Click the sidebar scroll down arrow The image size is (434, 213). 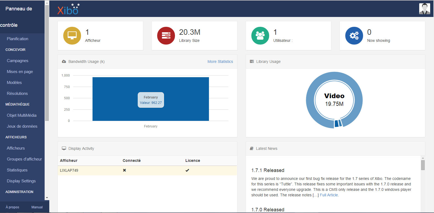pyautogui.click(x=47, y=198)
